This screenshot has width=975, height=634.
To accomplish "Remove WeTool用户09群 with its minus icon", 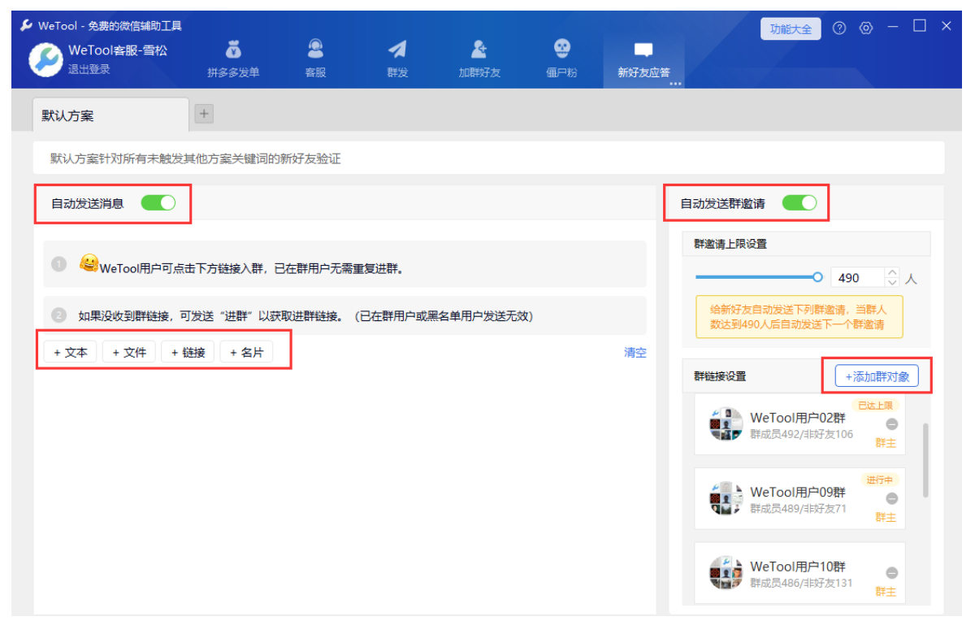I will point(891,499).
